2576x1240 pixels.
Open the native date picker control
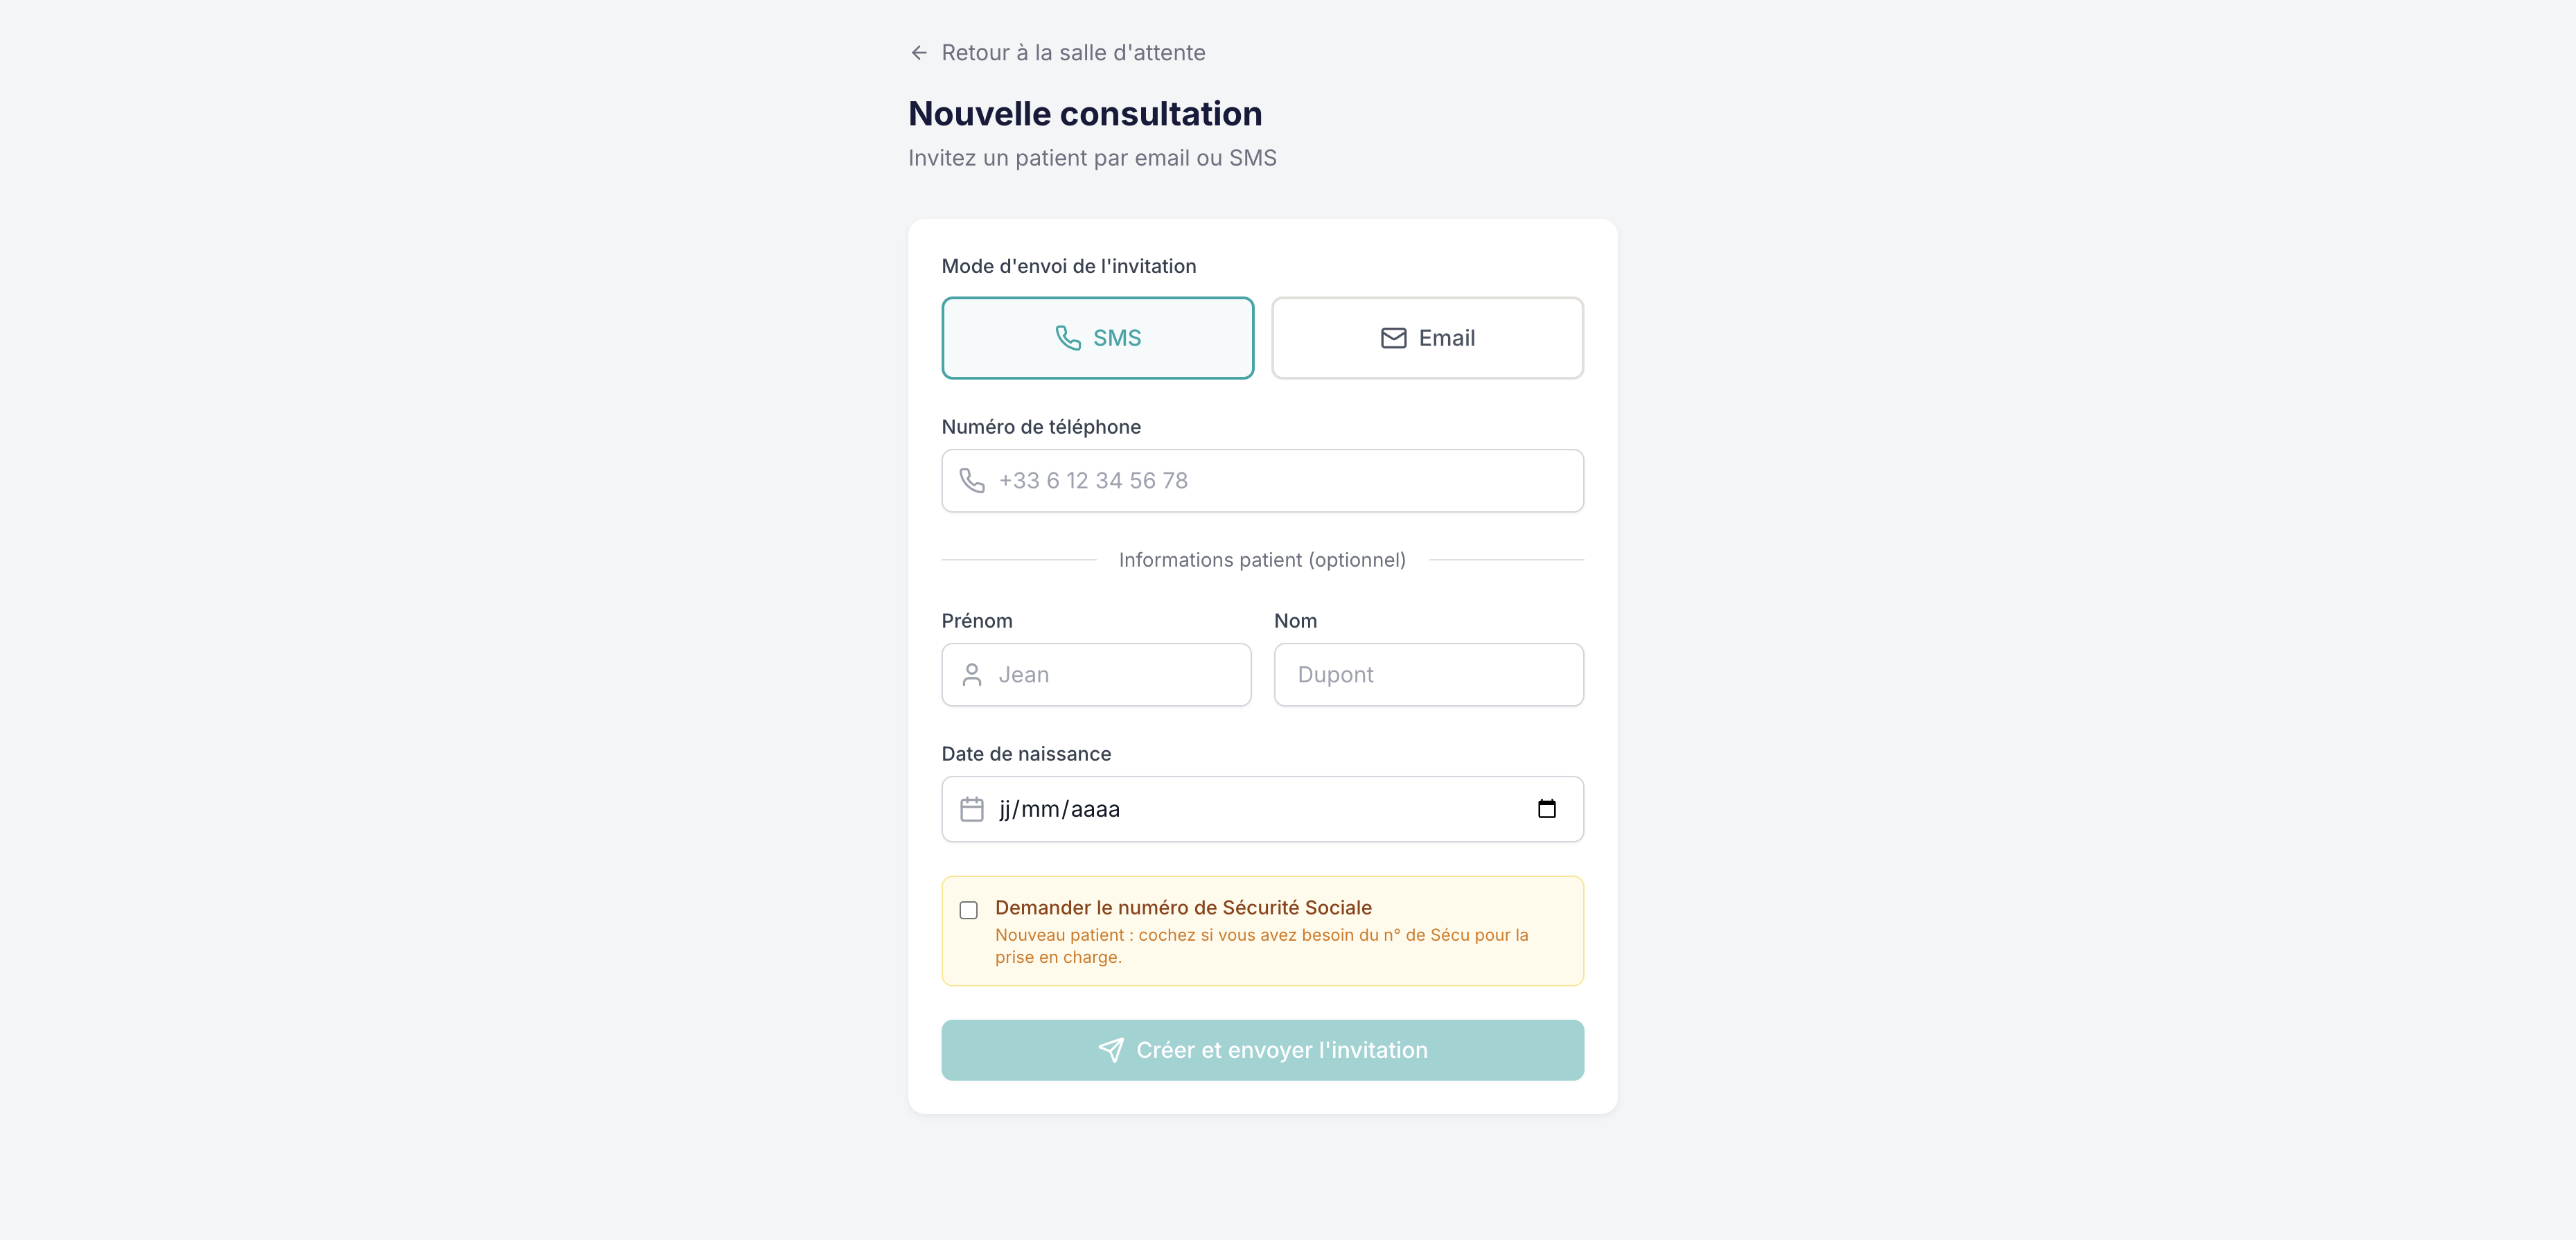pos(1548,809)
